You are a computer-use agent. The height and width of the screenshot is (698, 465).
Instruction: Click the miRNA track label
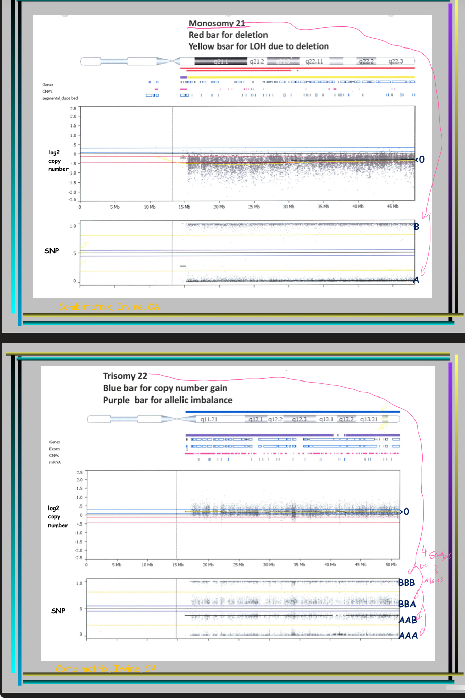coord(55,462)
